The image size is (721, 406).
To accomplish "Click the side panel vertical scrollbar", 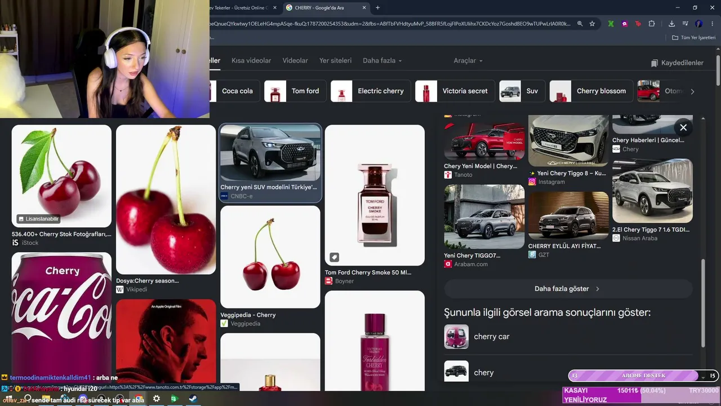I will click(x=702, y=303).
